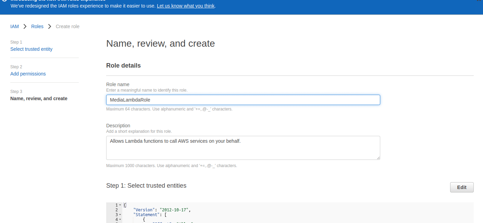
Task: Click the breadcrumb chevron after Roles
Action: click(50, 26)
